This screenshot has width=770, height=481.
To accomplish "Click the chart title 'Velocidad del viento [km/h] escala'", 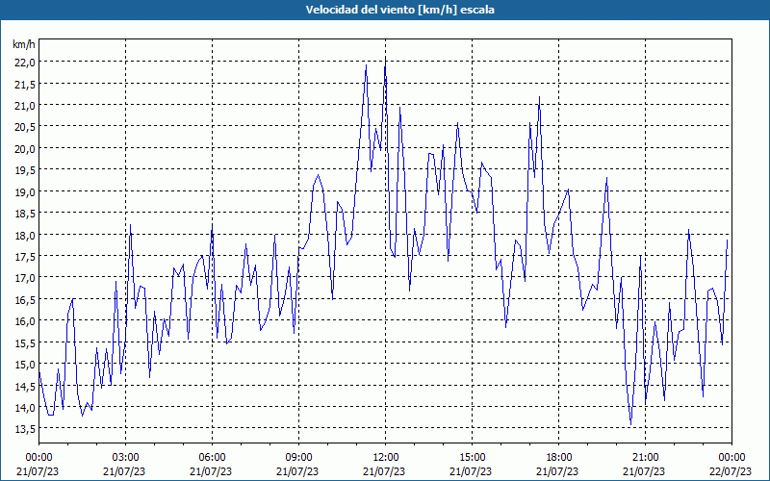I will click(399, 10).
